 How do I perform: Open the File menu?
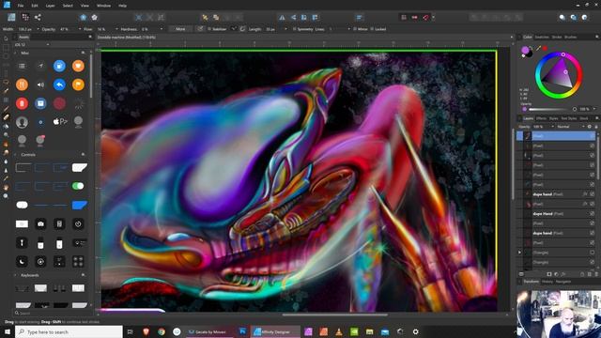(21, 6)
